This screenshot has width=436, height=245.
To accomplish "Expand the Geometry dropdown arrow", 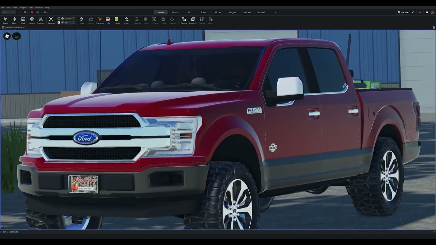I will (55, 19).
